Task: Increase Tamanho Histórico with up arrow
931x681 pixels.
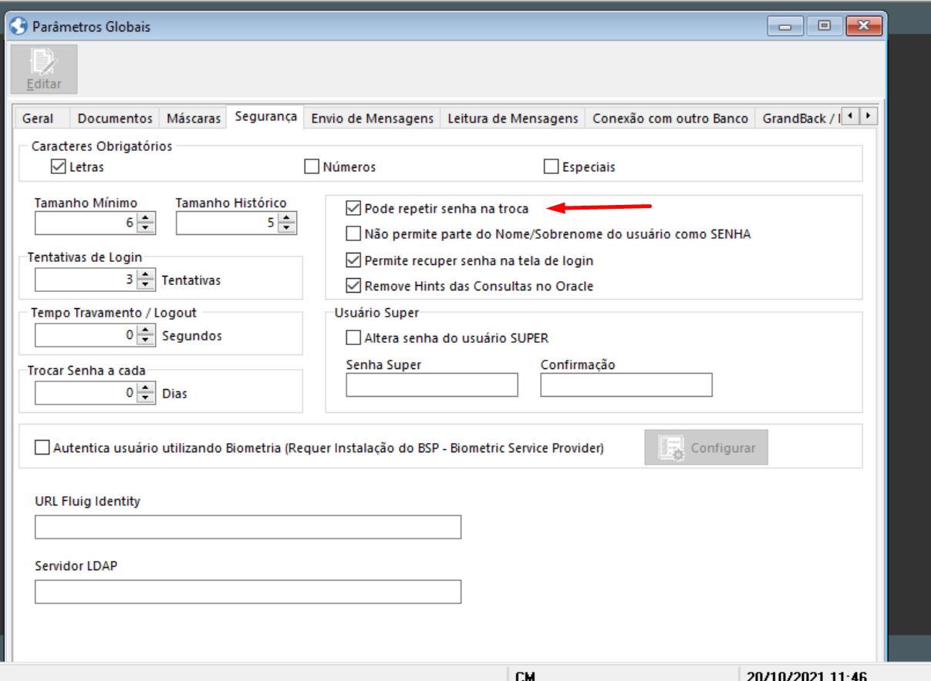Action: (287, 219)
